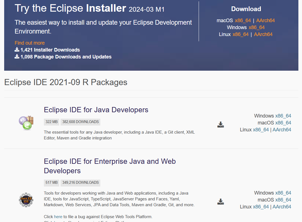
Task: Open the Find out more link
Action: tap(30, 43)
